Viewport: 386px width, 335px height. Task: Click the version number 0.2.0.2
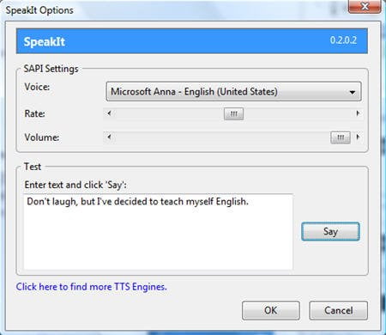point(343,40)
